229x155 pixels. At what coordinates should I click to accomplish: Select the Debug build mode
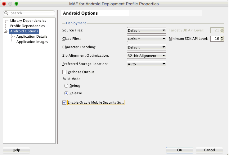coord(66,86)
